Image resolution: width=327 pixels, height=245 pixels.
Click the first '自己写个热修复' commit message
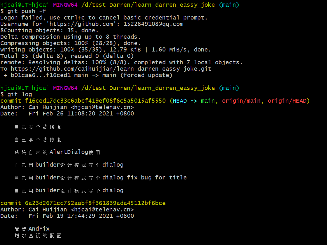(x=38, y=127)
